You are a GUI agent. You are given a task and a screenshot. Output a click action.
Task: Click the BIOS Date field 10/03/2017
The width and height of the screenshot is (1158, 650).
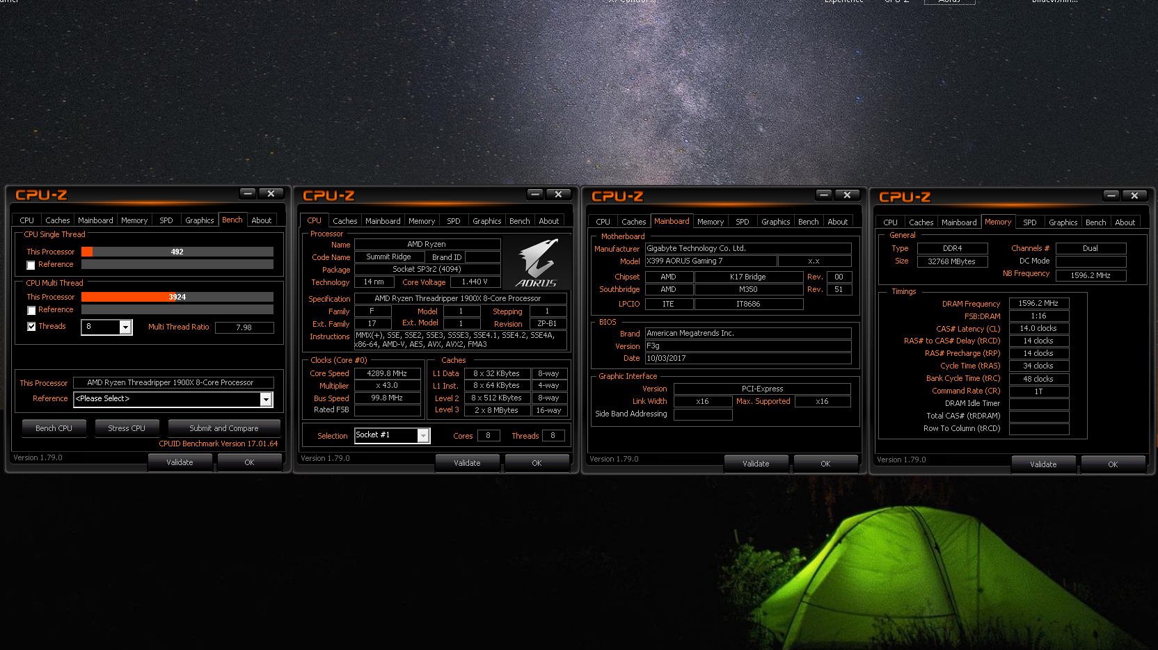coord(748,359)
